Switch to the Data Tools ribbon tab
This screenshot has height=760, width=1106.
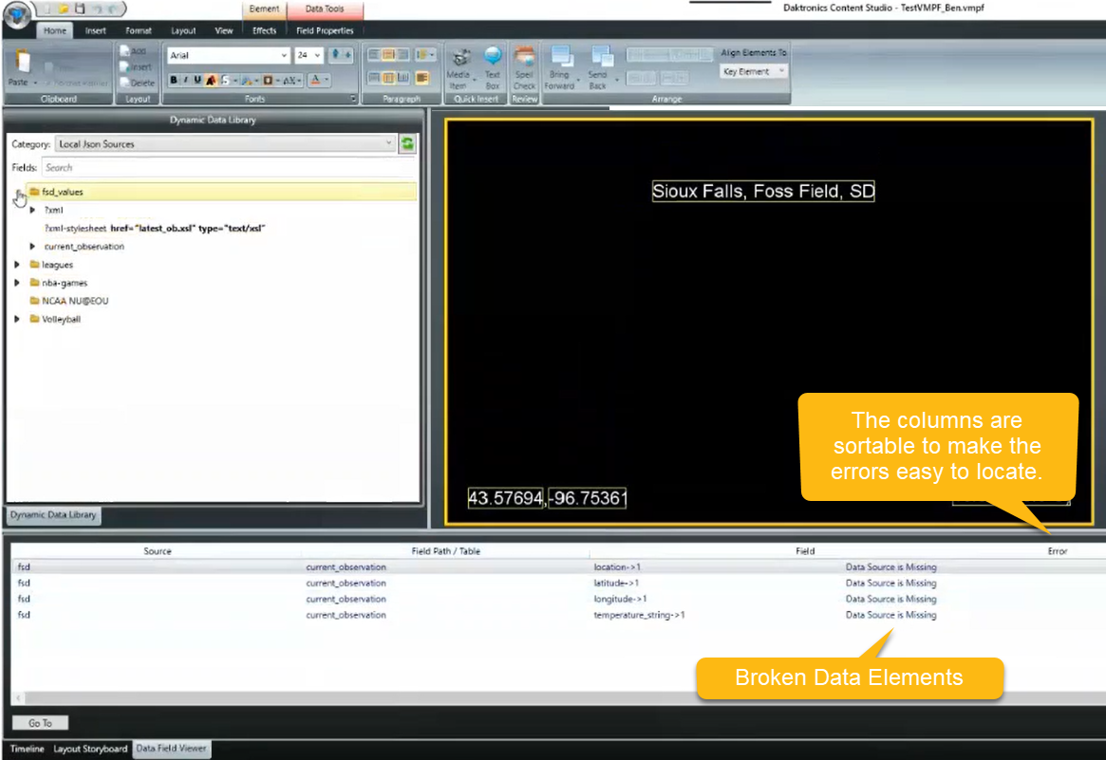(x=326, y=9)
